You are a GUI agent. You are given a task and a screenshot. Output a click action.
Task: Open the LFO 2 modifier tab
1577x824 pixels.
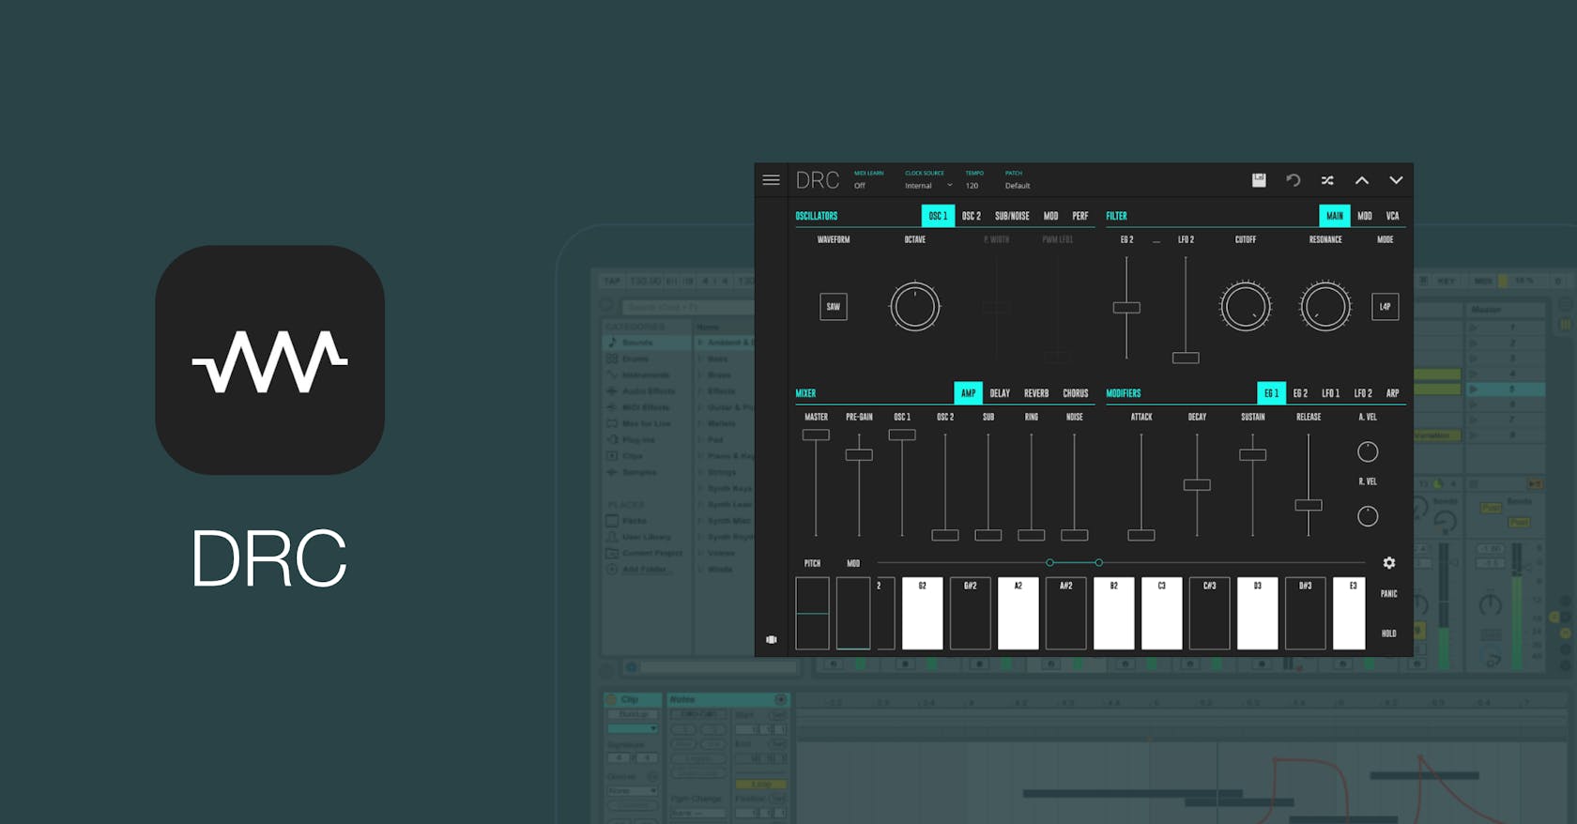[1363, 393]
